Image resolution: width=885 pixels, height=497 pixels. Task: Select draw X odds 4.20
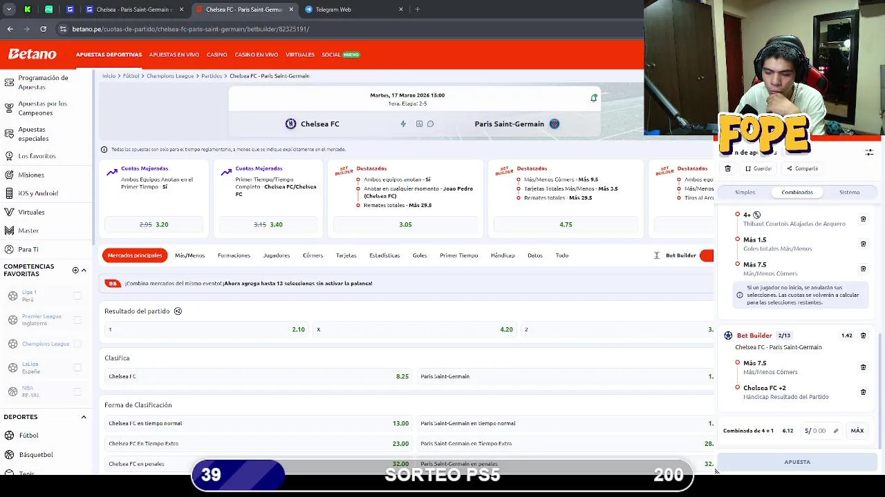pos(415,329)
